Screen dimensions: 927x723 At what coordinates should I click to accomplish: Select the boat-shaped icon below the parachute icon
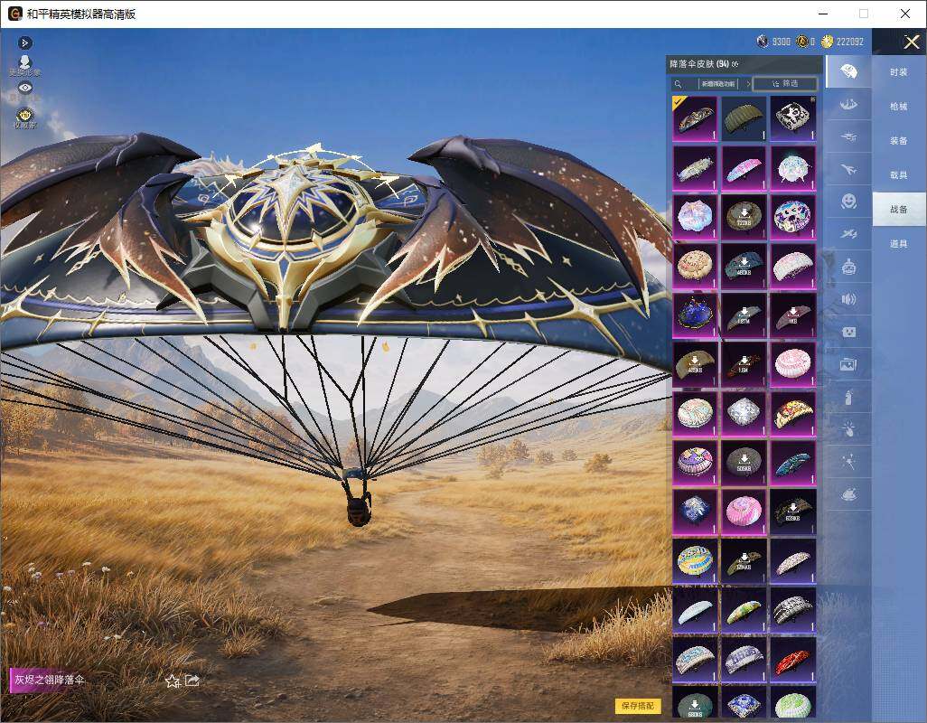tap(848, 105)
